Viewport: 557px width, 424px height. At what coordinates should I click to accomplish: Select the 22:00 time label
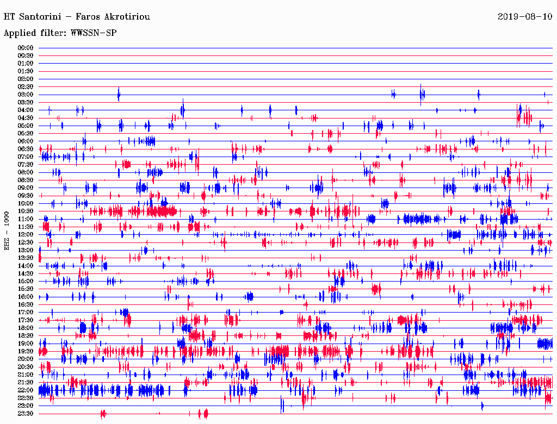click(x=26, y=390)
